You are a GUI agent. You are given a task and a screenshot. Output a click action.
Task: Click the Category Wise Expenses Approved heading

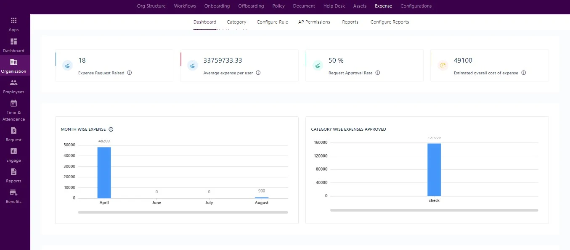click(349, 129)
